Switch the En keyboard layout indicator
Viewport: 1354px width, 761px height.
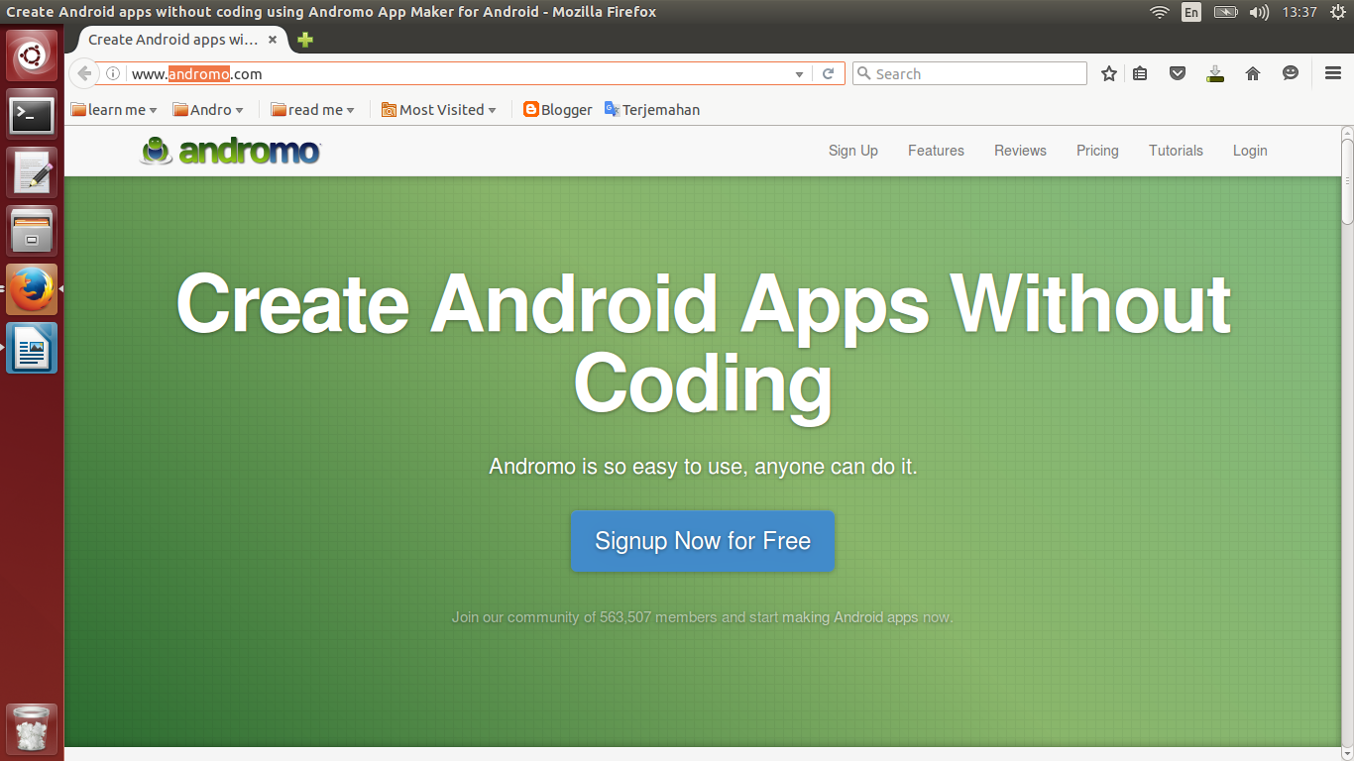[x=1191, y=12]
